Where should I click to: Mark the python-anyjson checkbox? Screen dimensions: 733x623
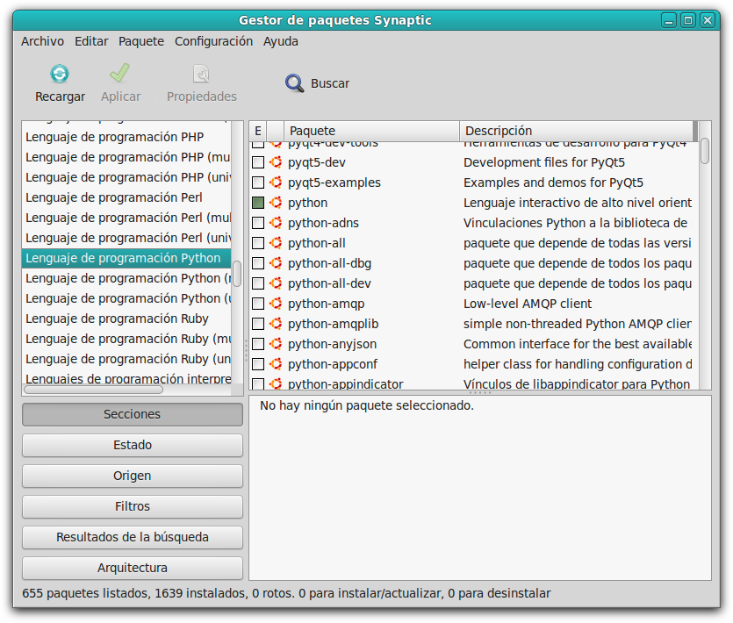tap(257, 344)
